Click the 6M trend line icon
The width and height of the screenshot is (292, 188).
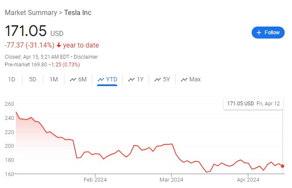coord(73,80)
